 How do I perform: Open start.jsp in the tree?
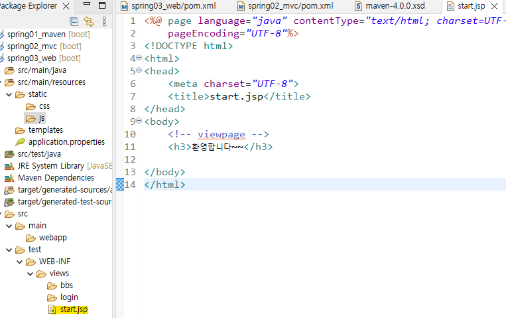pyautogui.click(x=74, y=309)
